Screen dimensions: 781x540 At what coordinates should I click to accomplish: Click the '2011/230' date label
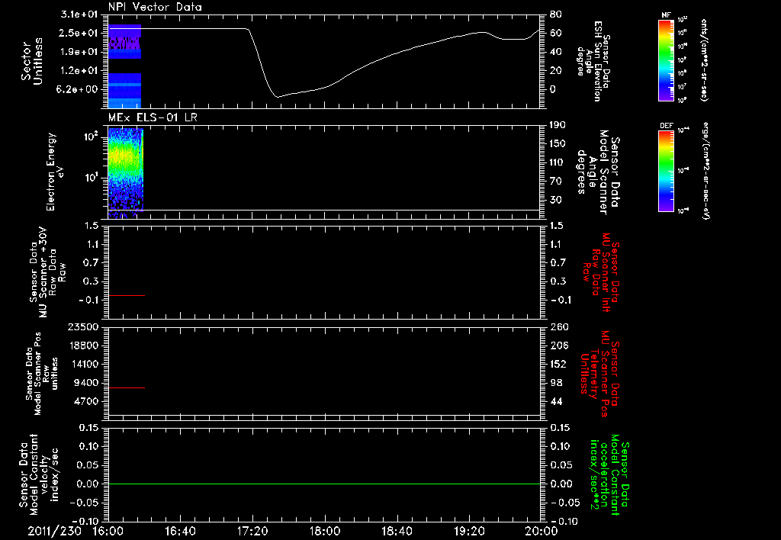54,531
